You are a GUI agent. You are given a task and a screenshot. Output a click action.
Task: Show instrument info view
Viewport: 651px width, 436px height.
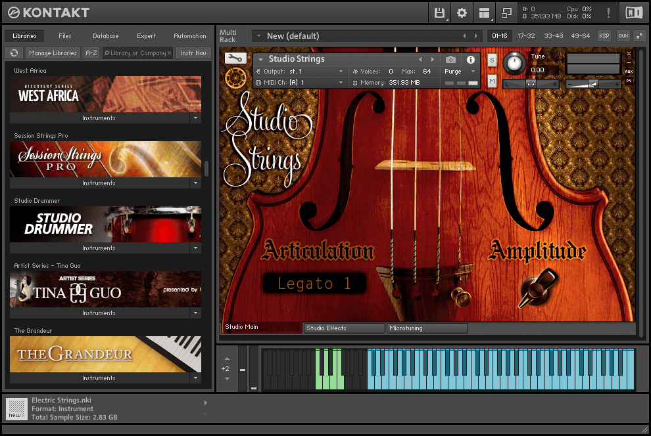(x=470, y=60)
